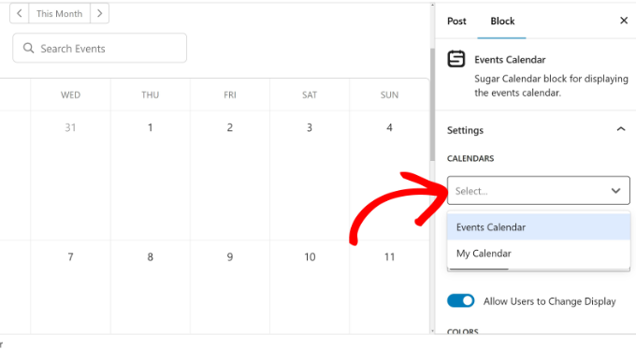
Task: Go to the previous month arrow
Action: pyautogui.click(x=19, y=13)
